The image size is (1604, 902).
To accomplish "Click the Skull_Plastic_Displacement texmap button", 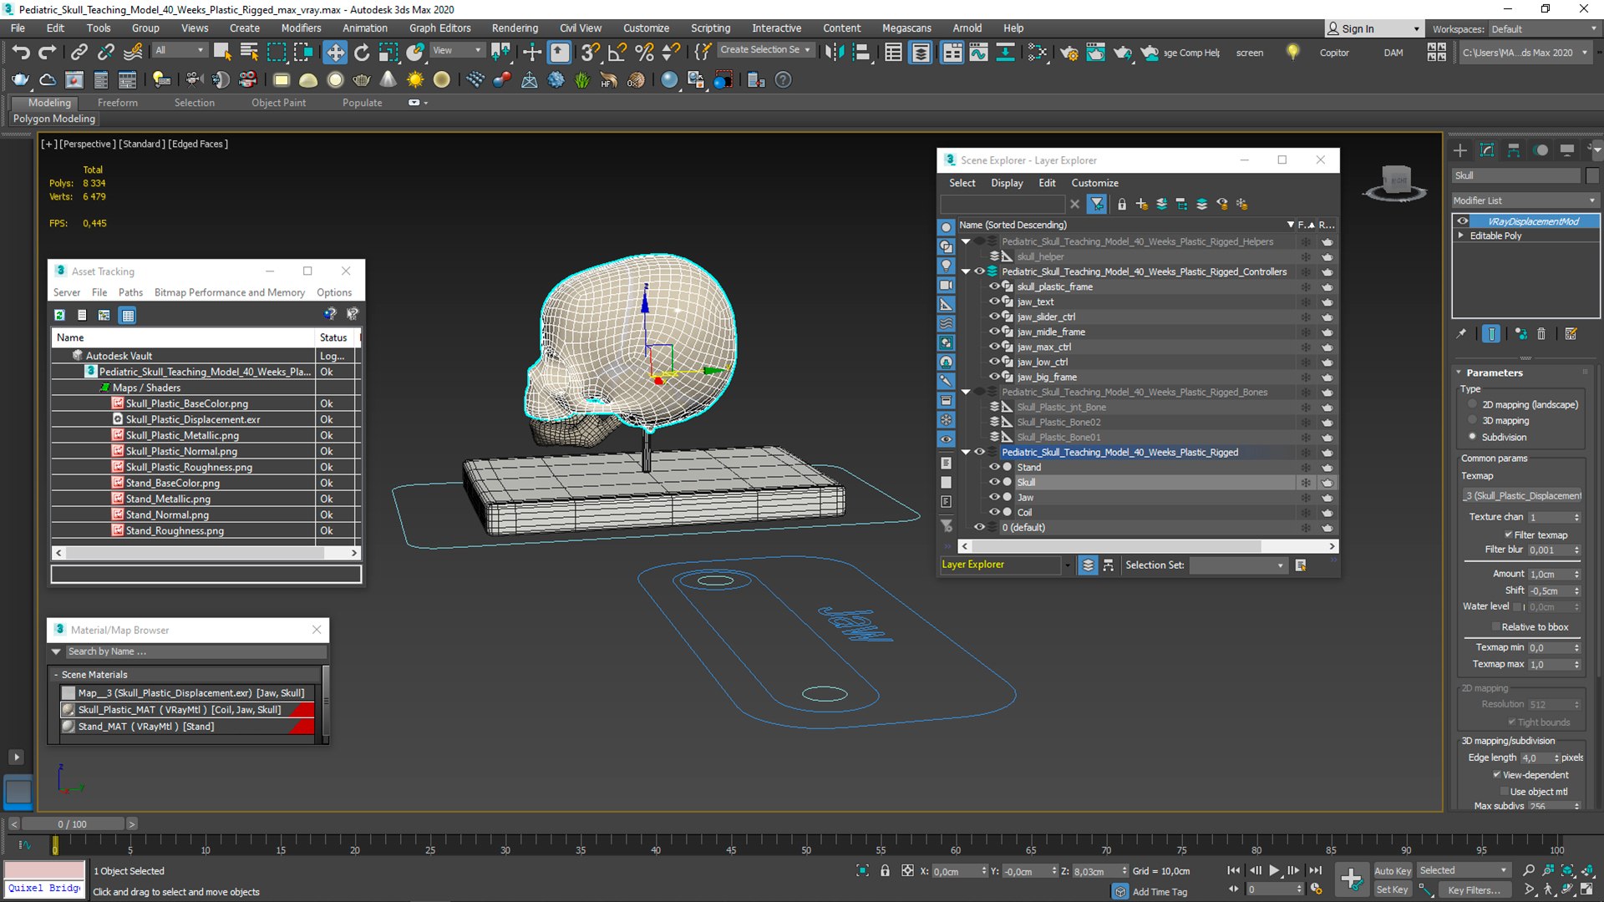I will click(x=1522, y=496).
